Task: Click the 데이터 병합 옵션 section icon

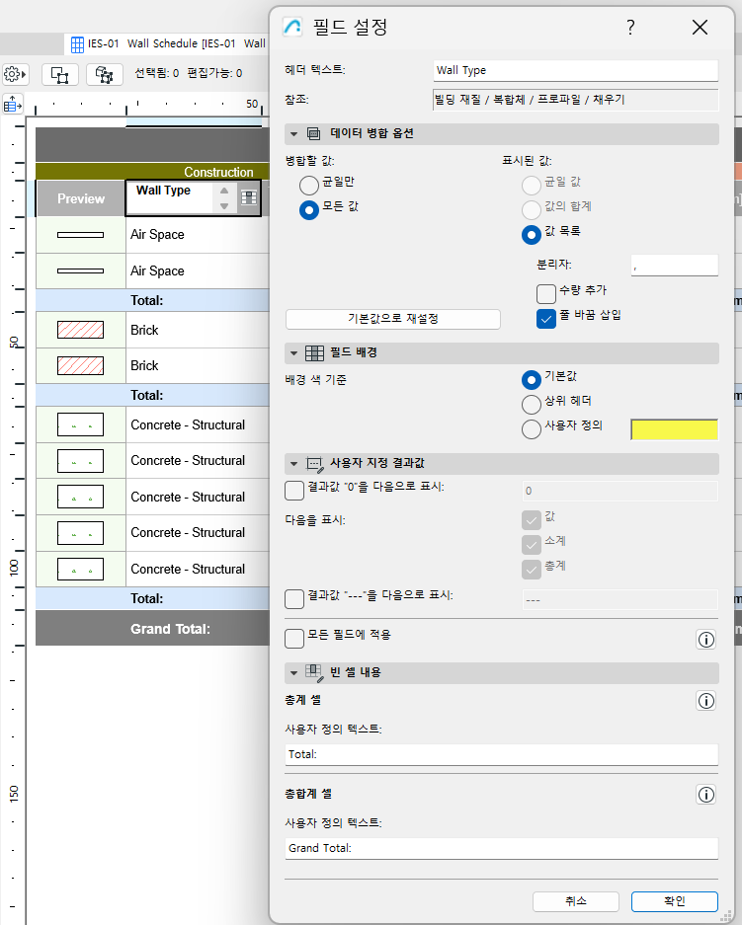Action: tap(314, 134)
